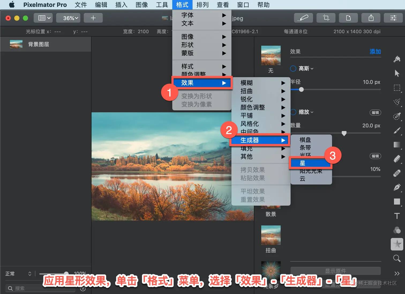Expand the 样式 submenu
The image size is (405, 294).
pos(202,66)
